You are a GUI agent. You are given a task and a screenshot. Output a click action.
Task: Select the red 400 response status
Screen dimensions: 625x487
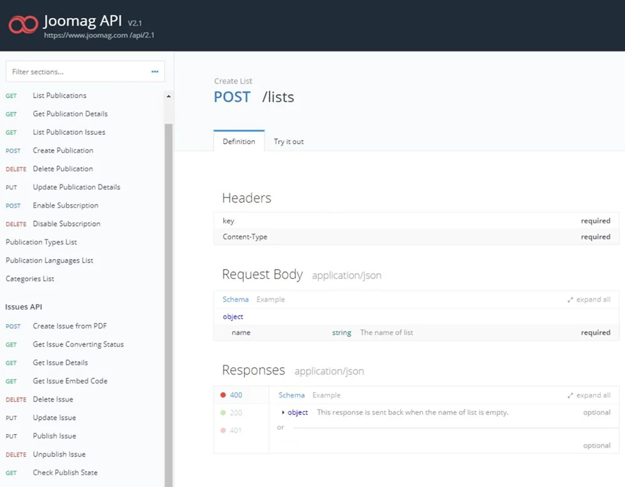(x=231, y=395)
